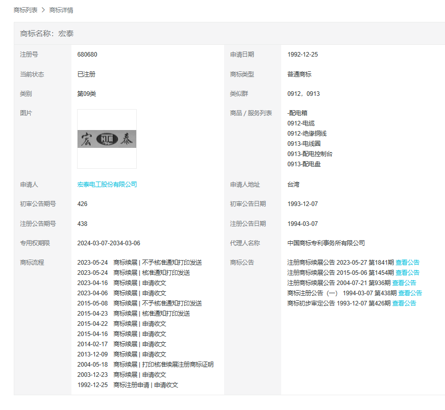Click the 商标详情 breadcrumb

tap(61, 10)
